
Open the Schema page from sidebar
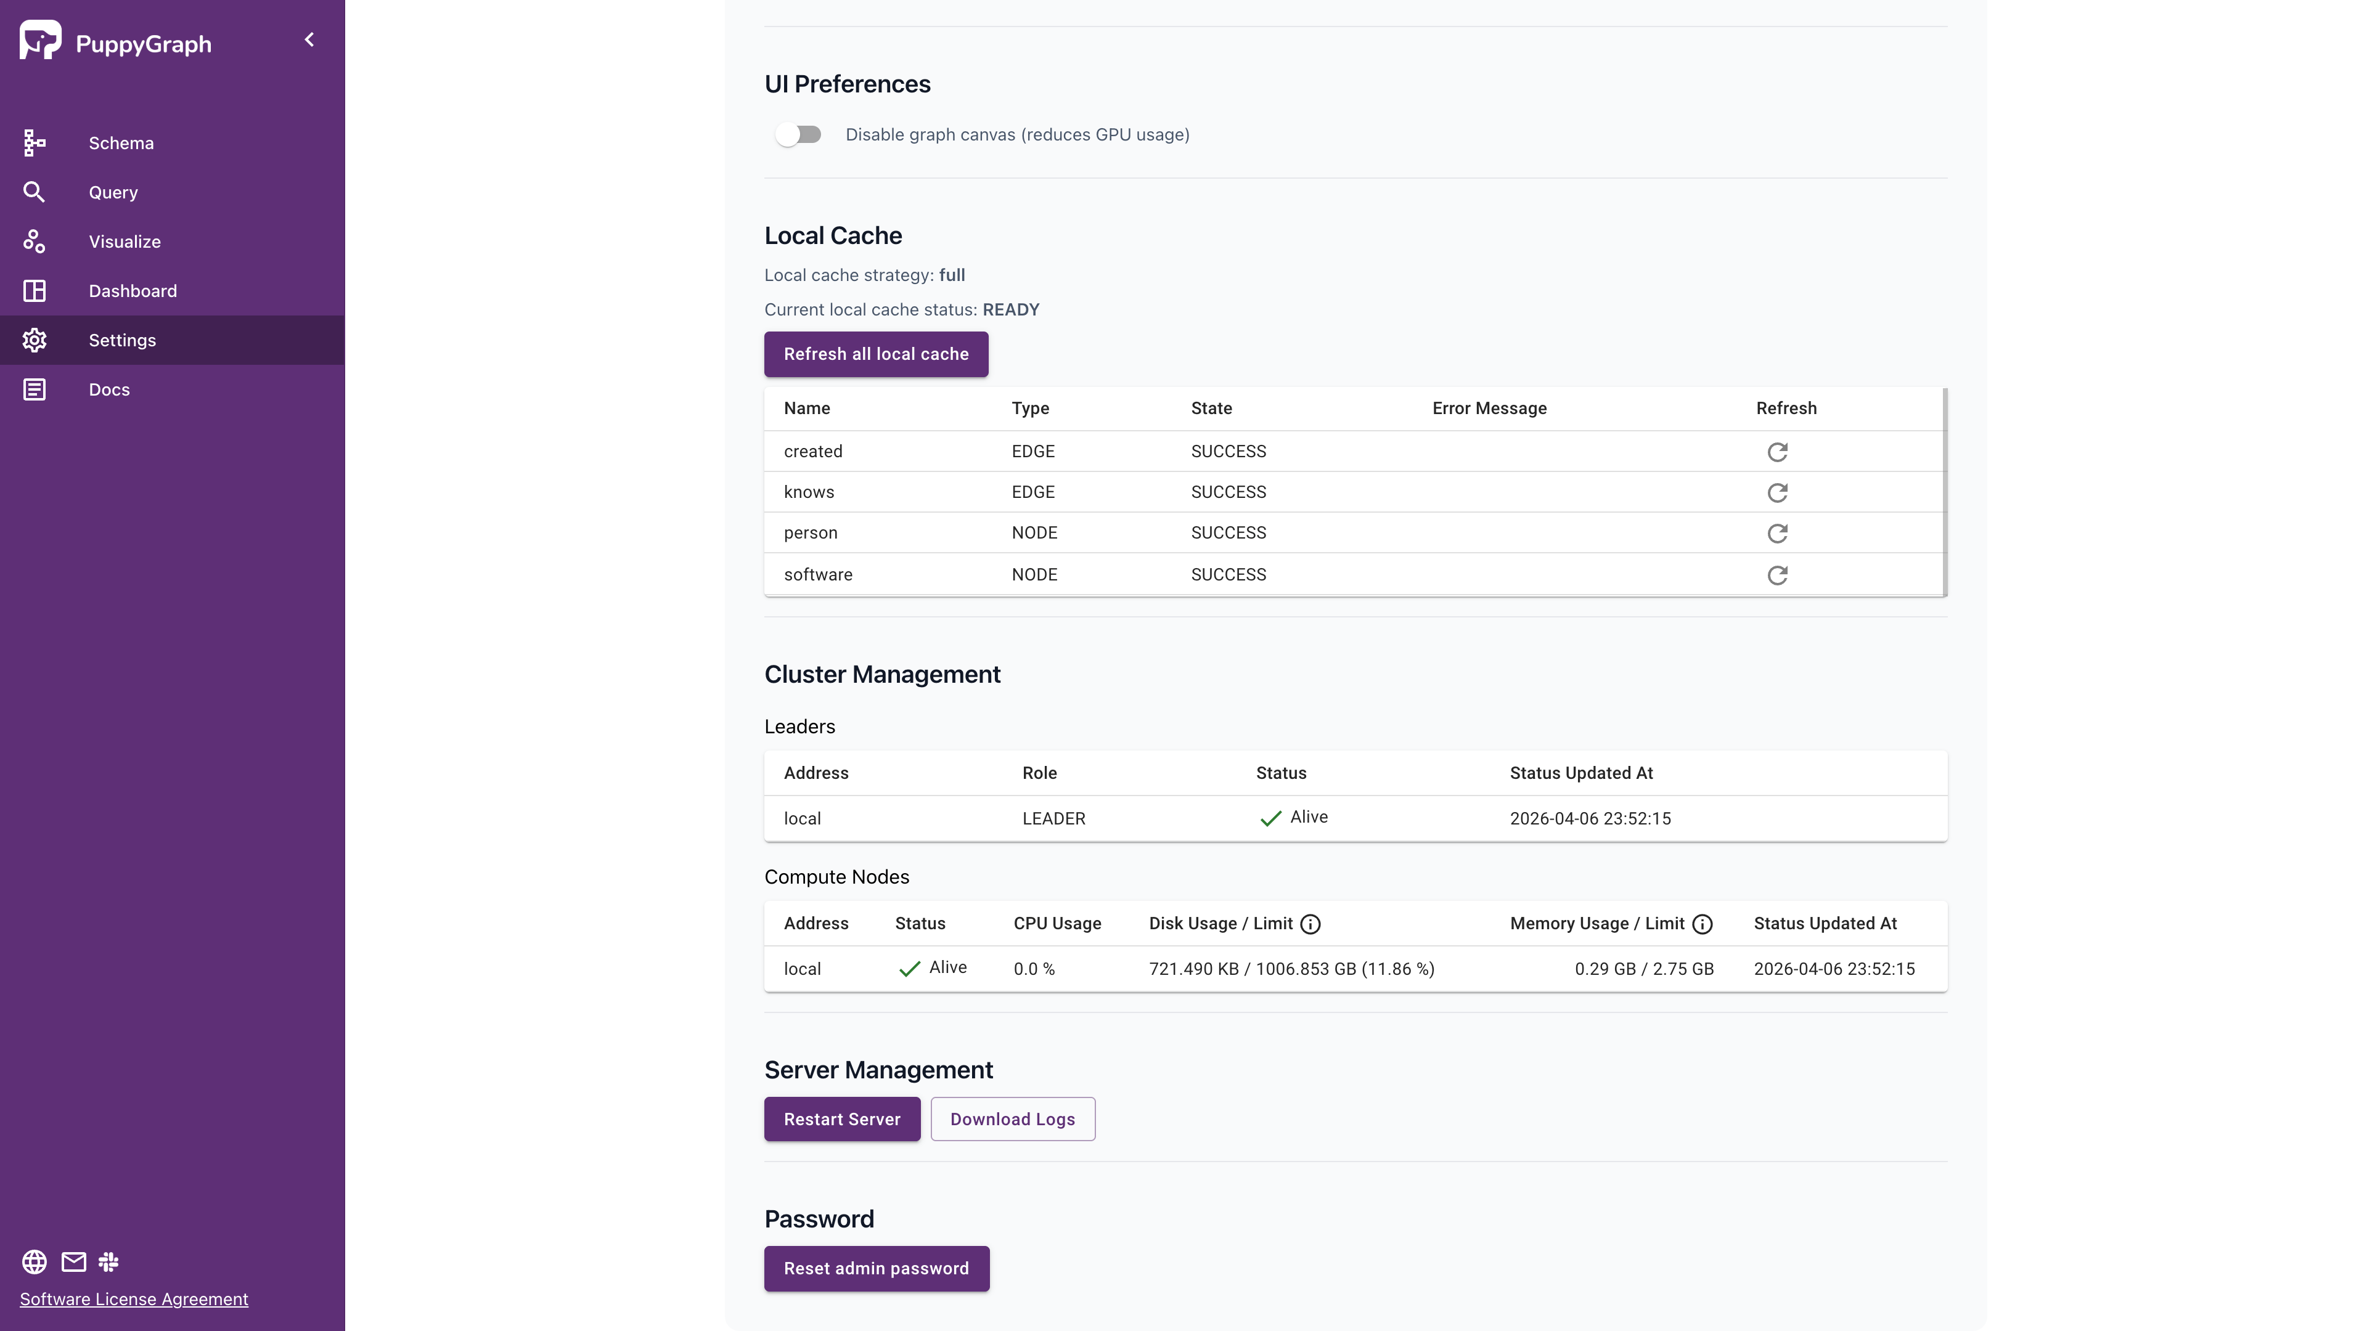pyautogui.click(x=120, y=144)
